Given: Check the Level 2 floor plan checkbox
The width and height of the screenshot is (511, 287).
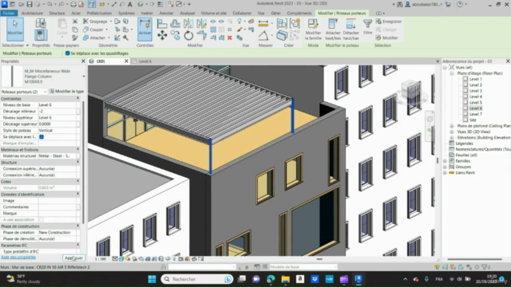Looking at the screenshot, I should [465, 85].
